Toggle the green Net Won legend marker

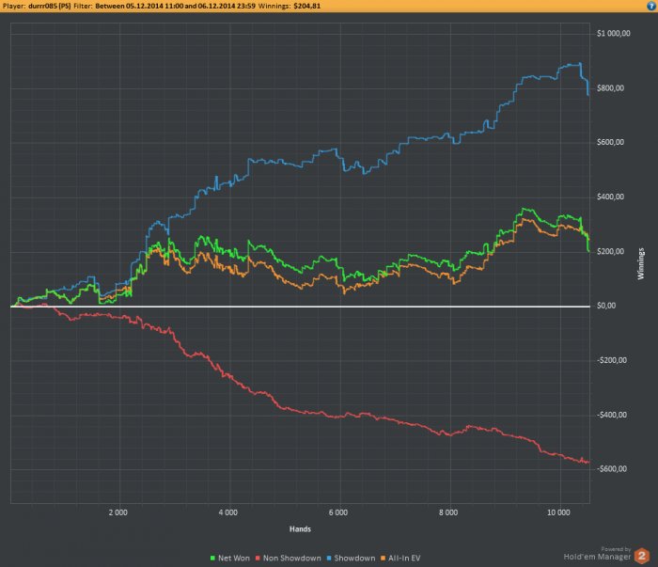pyautogui.click(x=212, y=559)
